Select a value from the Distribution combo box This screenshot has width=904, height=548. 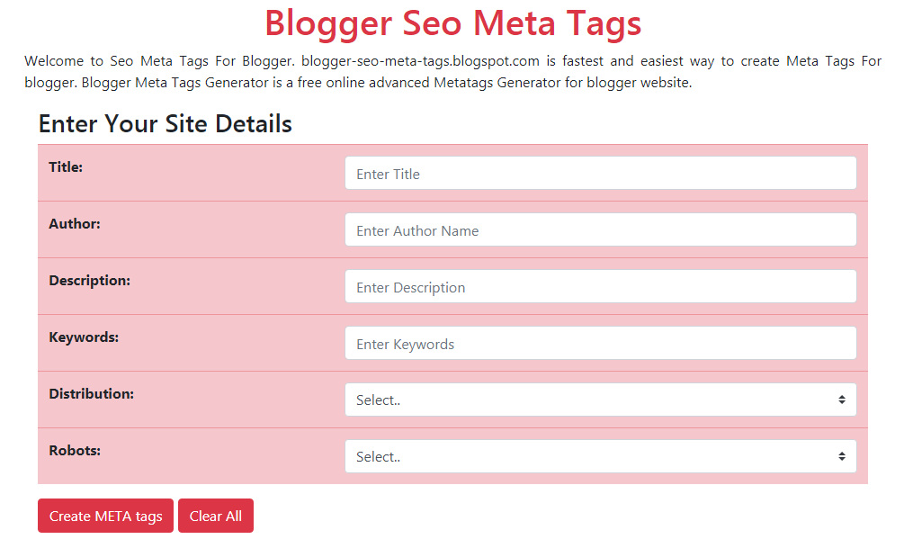[601, 399]
